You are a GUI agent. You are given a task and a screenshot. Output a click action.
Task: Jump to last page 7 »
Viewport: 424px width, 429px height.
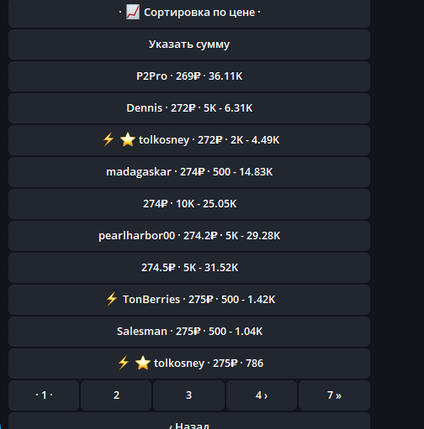click(x=334, y=395)
